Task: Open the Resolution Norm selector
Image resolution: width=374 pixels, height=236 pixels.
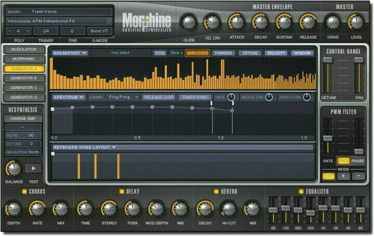Action: 23,152
